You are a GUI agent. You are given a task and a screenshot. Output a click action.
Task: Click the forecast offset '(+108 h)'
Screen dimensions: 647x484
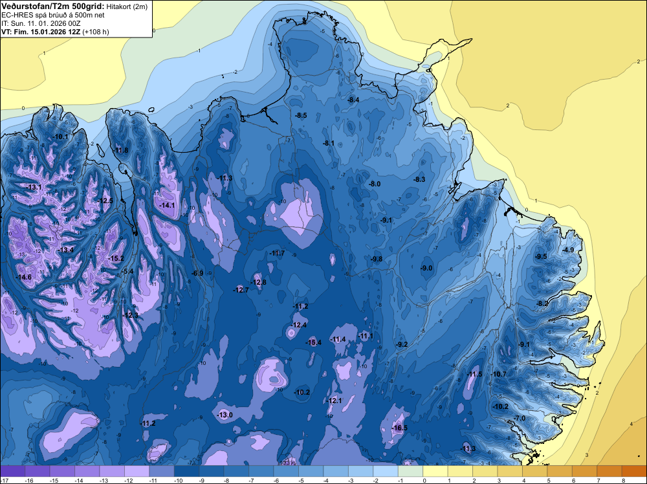point(96,32)
